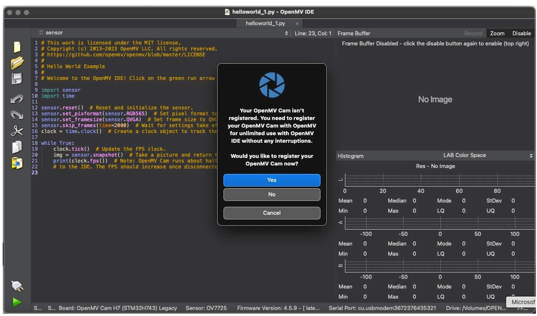
Task: Click the Line: 23, Col: 1 indicator
Action: [313, 33]
